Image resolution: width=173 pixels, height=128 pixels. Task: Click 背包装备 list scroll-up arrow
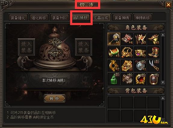pyautogui.click(x=163, y=98)
